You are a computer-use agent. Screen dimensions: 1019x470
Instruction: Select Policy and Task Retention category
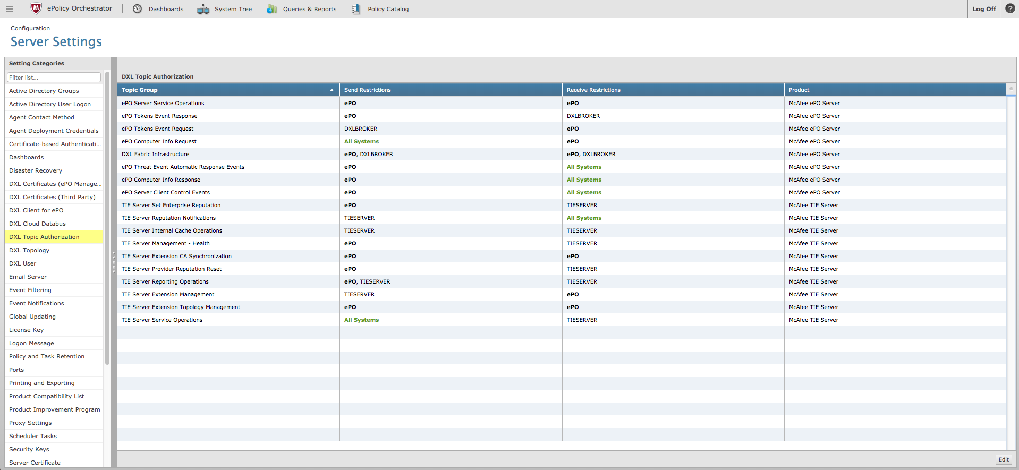[x=54, y=356]
